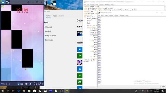Image resolution: width=166 pixels, height=93 pixels.
Task: Open emulator settings gear icon
Action: (x=29, y=2)
